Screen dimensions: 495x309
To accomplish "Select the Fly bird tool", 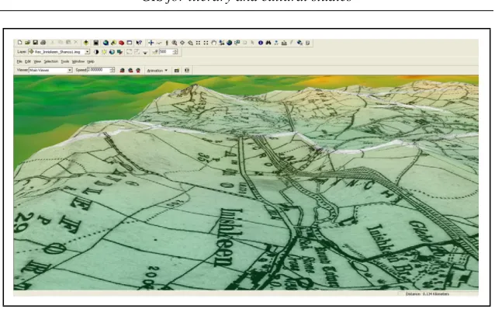I will 159,43.
